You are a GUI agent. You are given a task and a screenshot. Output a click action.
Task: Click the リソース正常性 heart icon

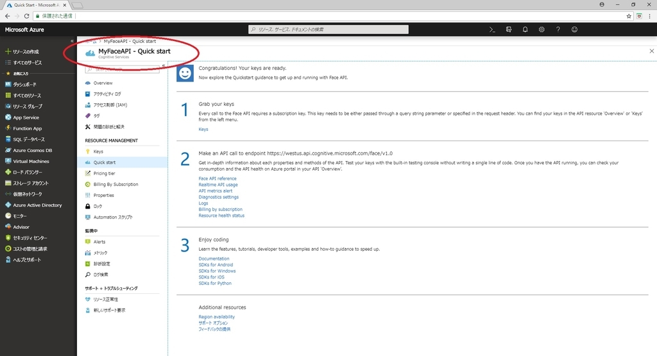click(87, 299)
